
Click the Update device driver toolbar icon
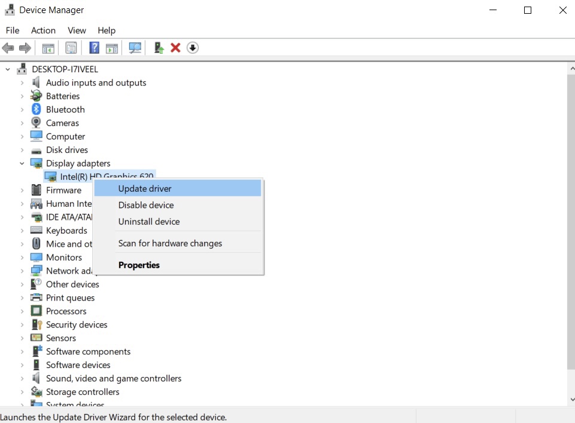click(159, 48)
